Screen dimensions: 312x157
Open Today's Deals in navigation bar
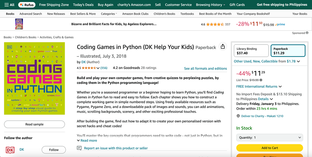click(x=83, y=5)
